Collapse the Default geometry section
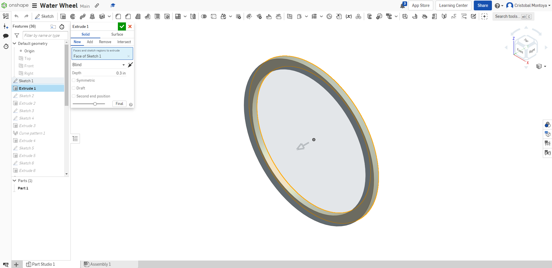552x268 pixels. tap(14, 43)
